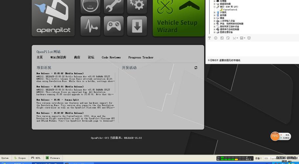The image size is (299, 164).
Task: Select the 鼠标和其它指针设备 tree item
Action: pyautogui.click(x=229, y=27)
